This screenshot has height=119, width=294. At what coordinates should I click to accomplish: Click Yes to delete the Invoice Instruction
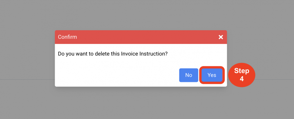click(x=212, y=75)
